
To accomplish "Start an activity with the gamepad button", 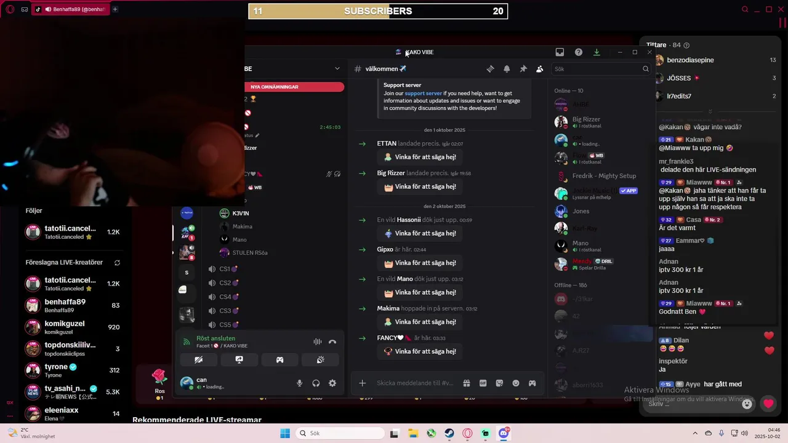I will (x=279, y=360).
